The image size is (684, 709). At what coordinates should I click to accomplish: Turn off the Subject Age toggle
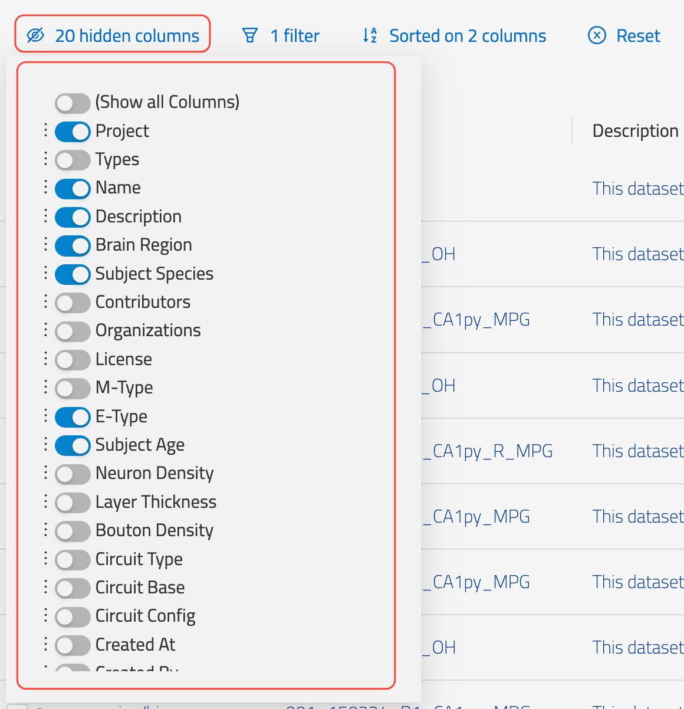[x=73, y=445]
